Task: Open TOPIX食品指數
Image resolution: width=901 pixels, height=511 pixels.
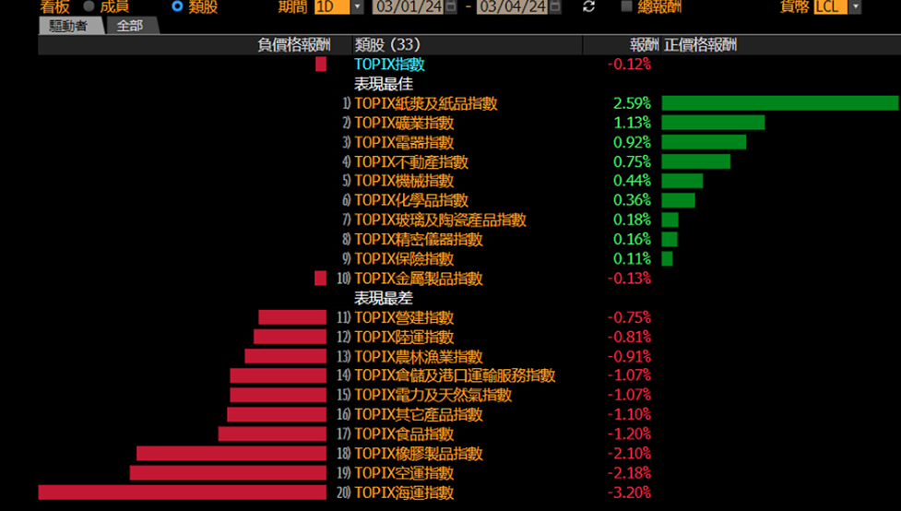Action: click(x=404, y=434)
